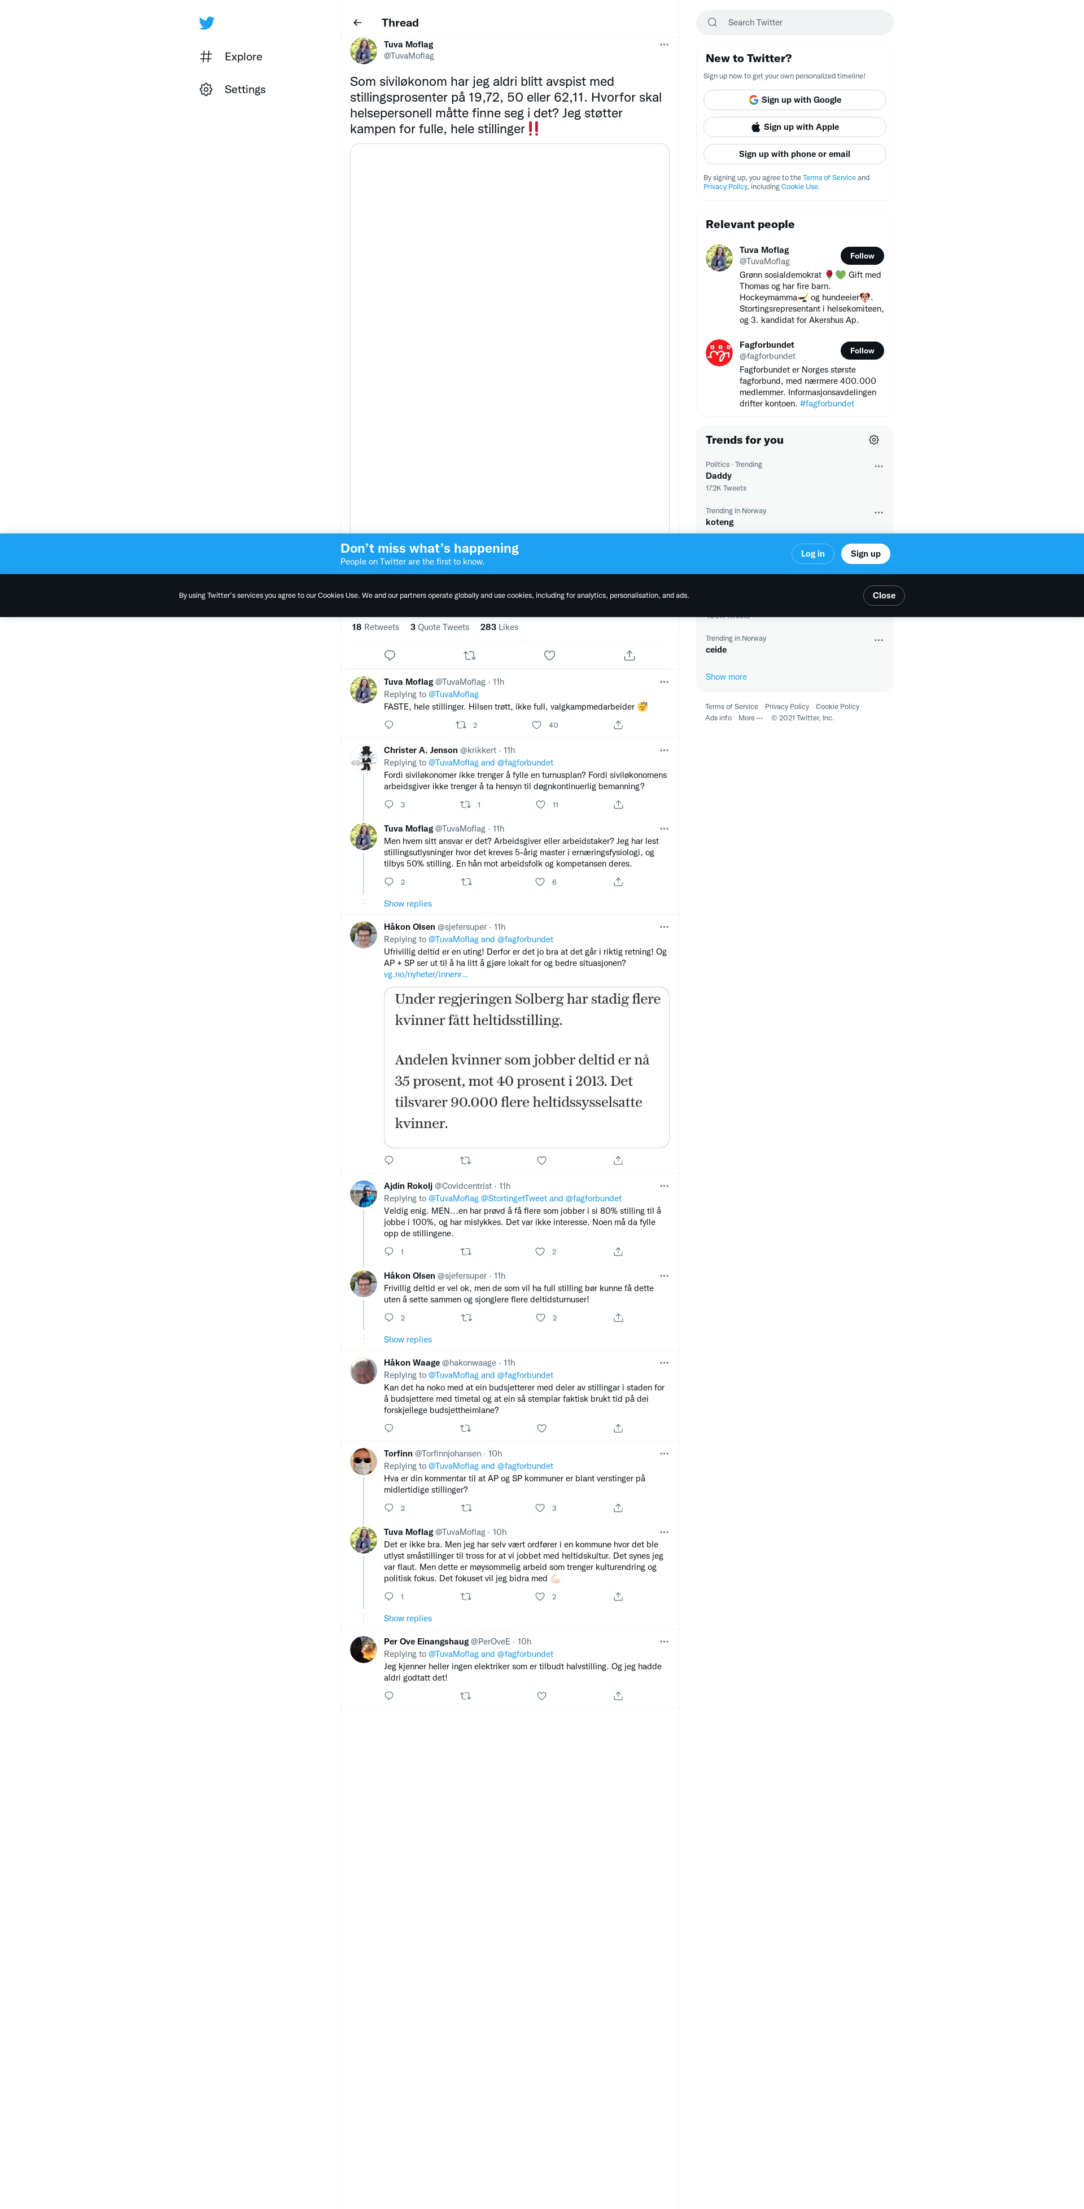Like Christer A. Jenson's tweet
This screenshot has width=1084, height=2209.
540,805
